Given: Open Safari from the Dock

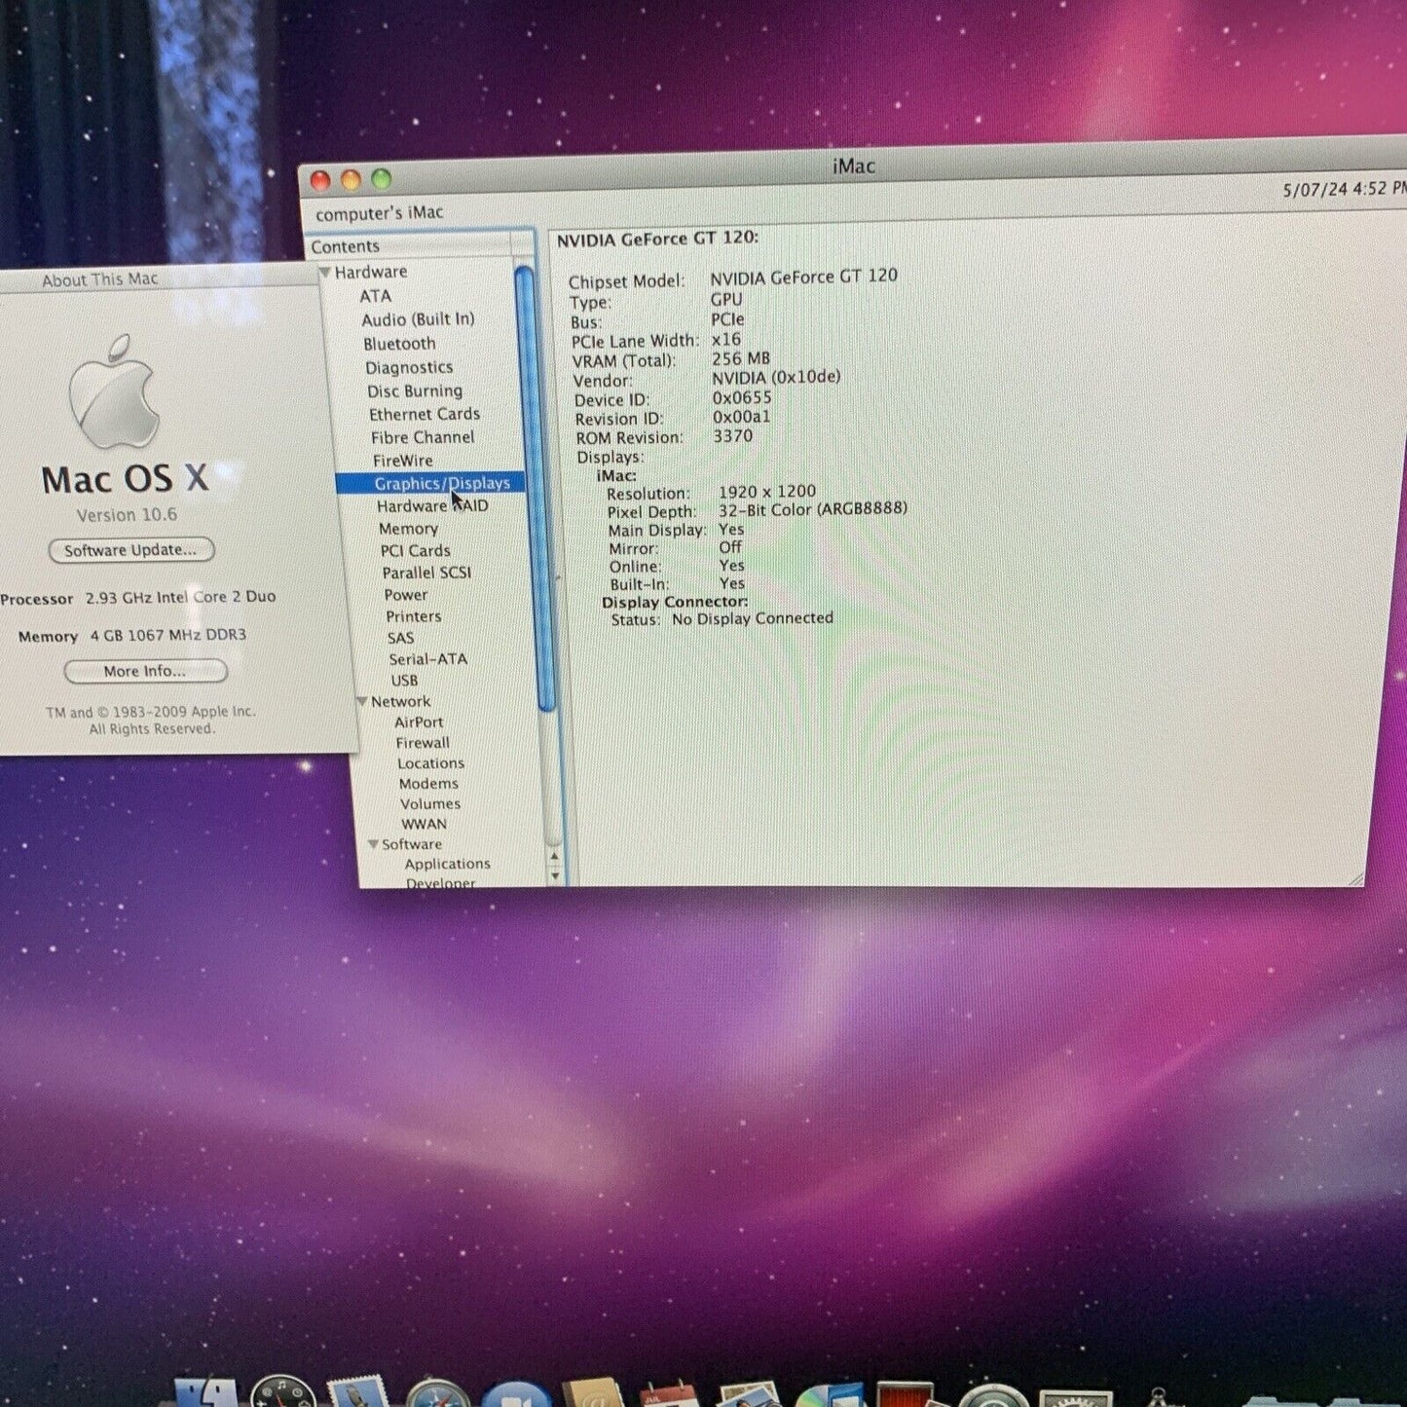Looking at the screenshot, I should tap(436, 1394).
